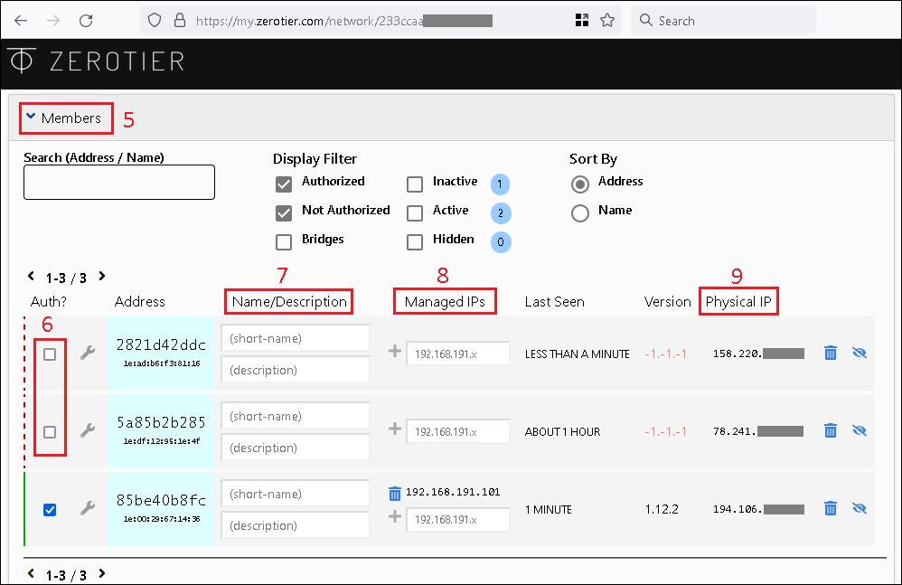
Task: Go to next page of members
Action: (x=102, y=276)
